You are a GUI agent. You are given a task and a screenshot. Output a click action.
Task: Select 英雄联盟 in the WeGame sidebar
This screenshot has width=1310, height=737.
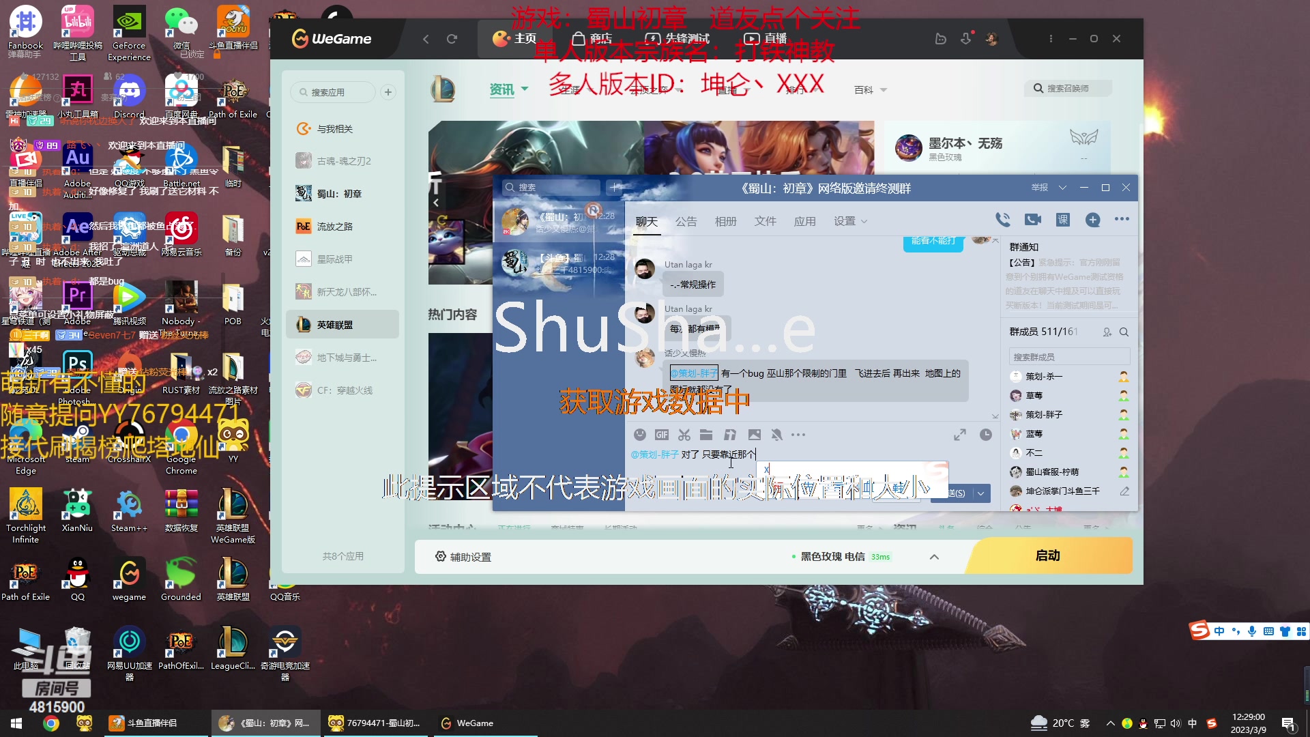coord(343,325)
